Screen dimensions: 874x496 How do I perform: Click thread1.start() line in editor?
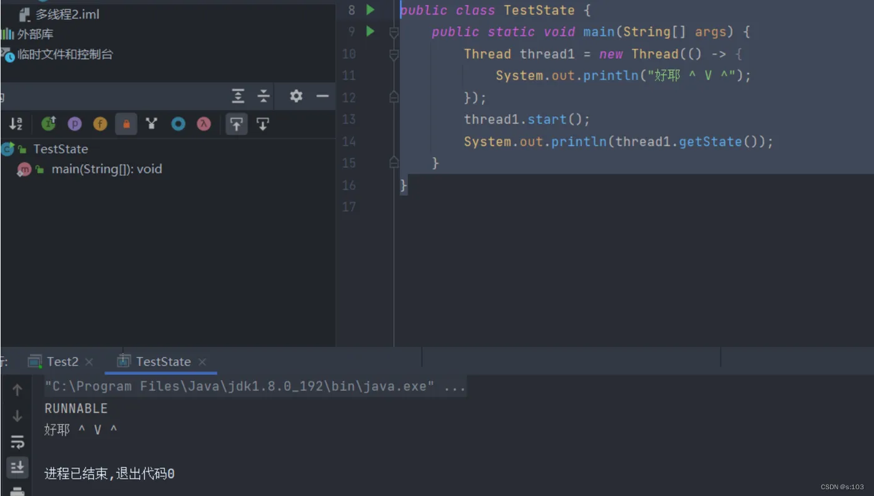click(x=527, y=119)
